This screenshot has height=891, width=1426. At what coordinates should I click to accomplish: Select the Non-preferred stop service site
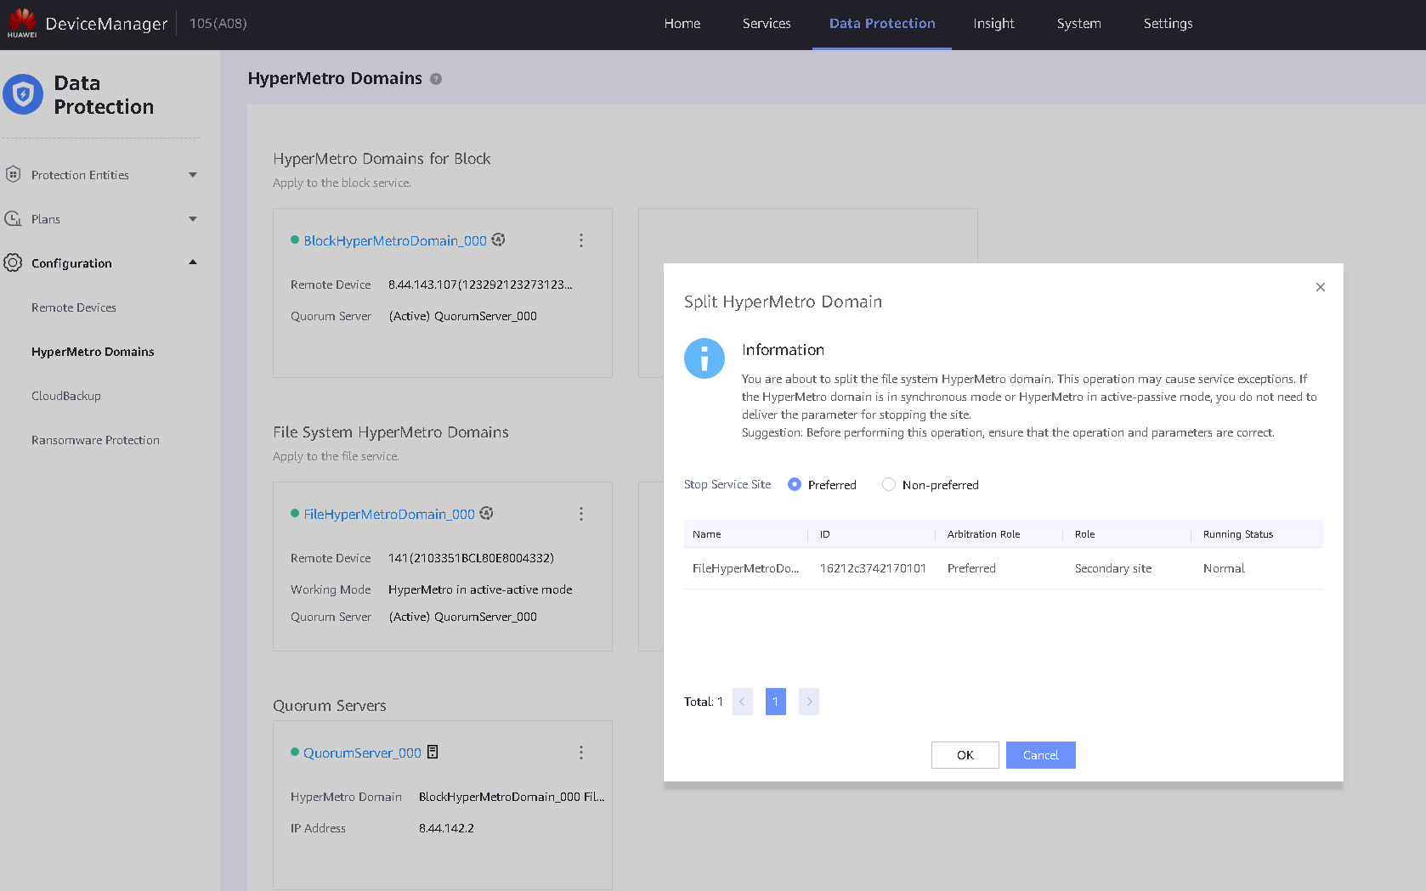889,484
